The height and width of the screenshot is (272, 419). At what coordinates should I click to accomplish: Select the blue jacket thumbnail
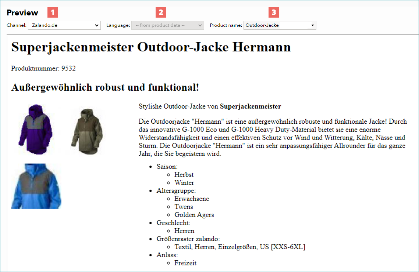[x=36, y=186]
